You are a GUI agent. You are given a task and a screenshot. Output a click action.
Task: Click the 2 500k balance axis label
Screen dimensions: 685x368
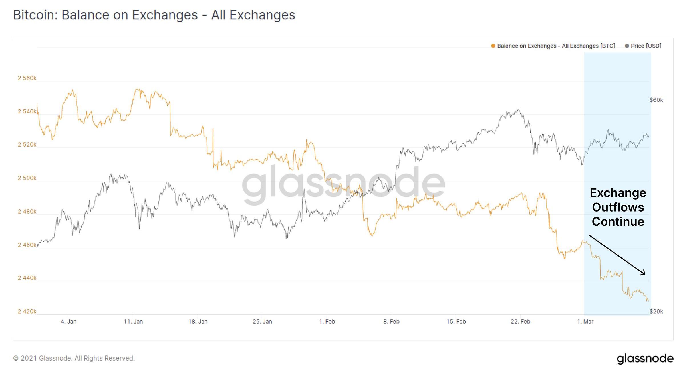pyautogui.click(x=27, y=178)
